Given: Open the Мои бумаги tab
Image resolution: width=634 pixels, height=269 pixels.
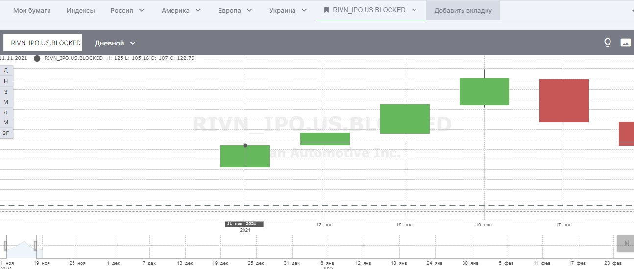Looking at the screenshot, I should click(32, 10).
